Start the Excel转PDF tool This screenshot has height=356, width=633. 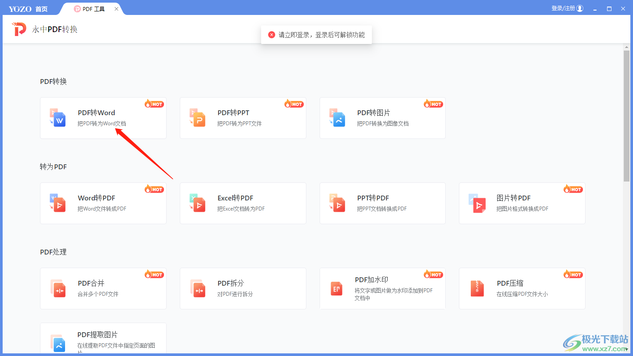point(243,203)
